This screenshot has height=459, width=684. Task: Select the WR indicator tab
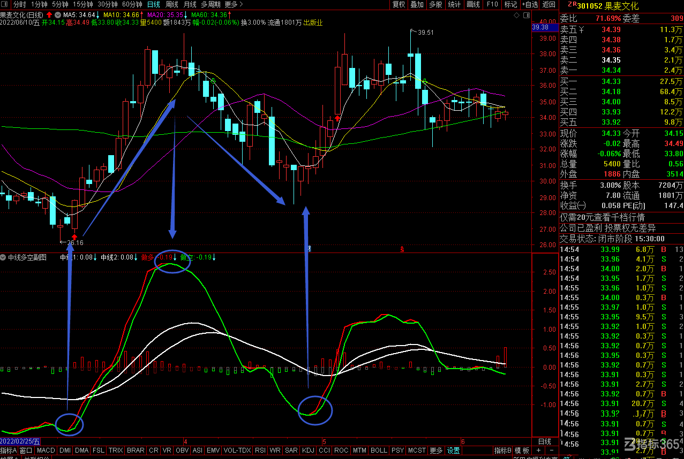click(x=275, y=450)
